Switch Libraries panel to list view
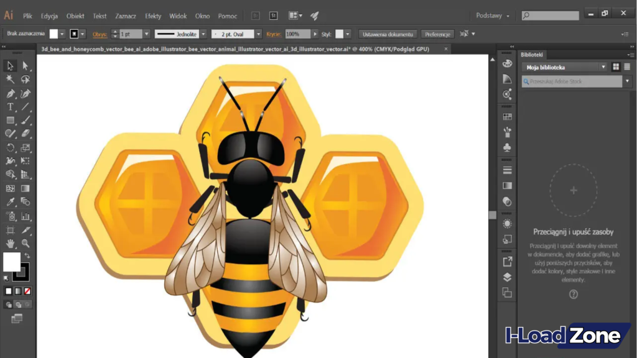This screenshot has width=637, height=358. (626, 67)
